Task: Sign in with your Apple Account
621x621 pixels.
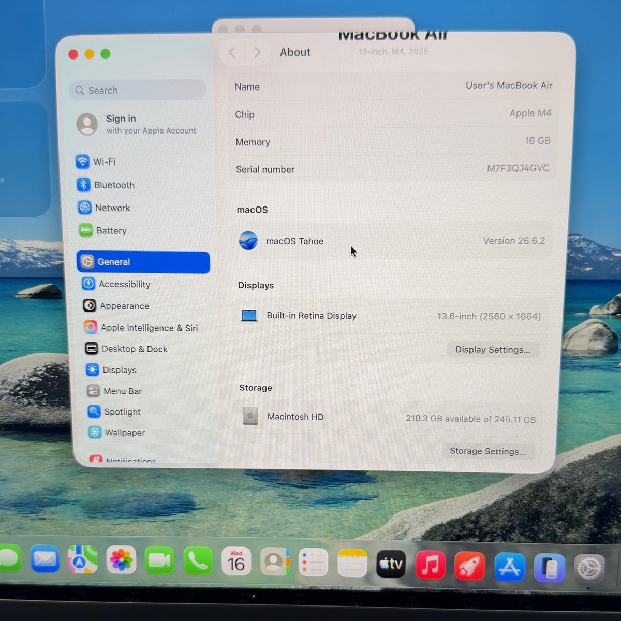Action: coord(137,124)
